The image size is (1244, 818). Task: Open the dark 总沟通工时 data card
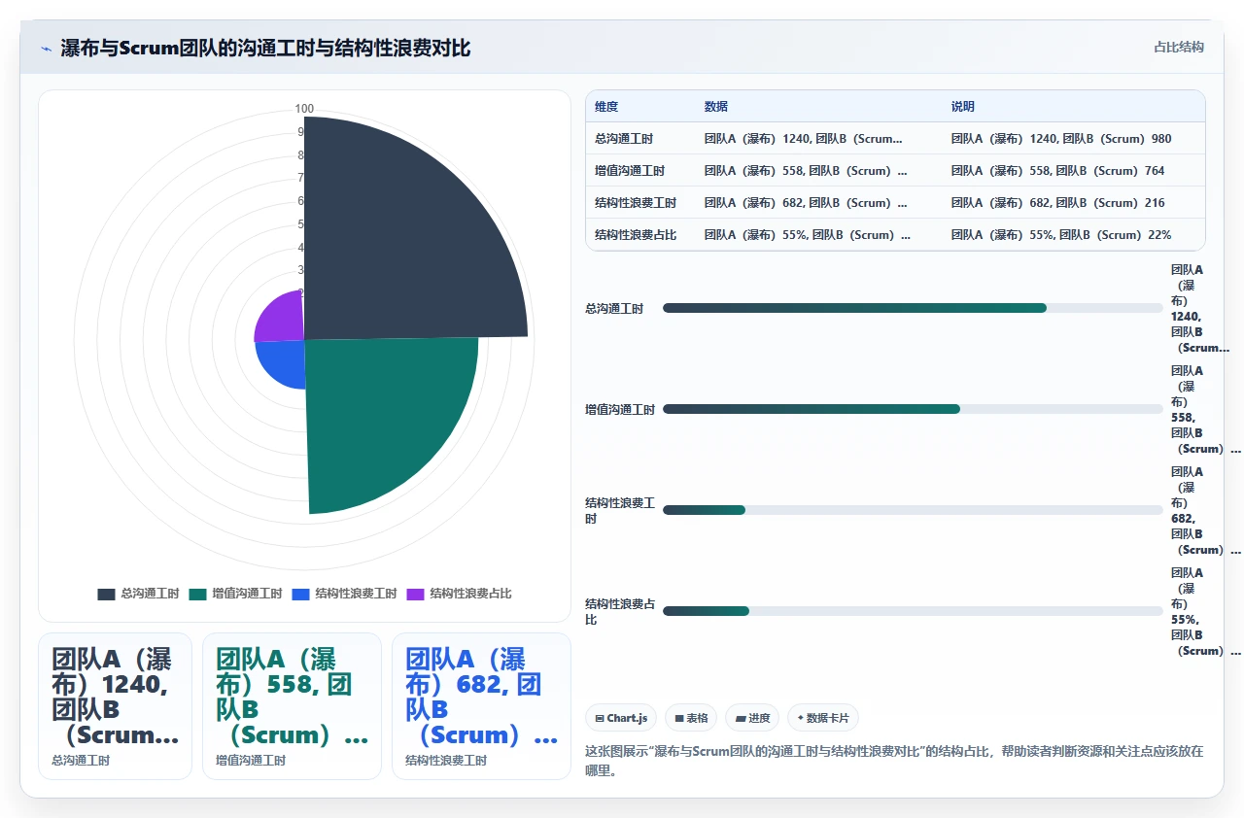(x=115, y=706)
